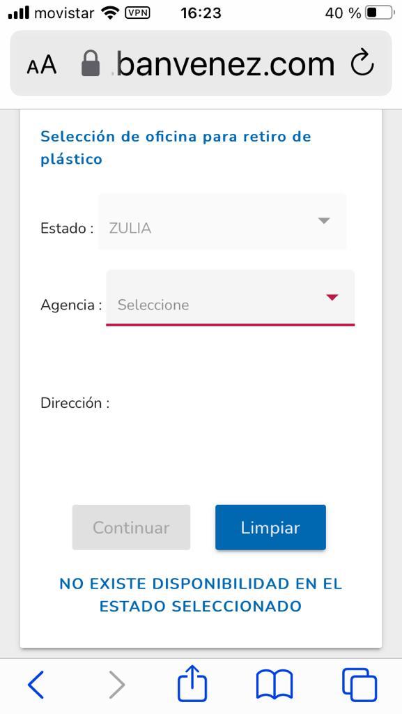Tap the 16:23 clock in status bar
The width and height of the screenshot is (402, 714).
(x=201, y=13)
